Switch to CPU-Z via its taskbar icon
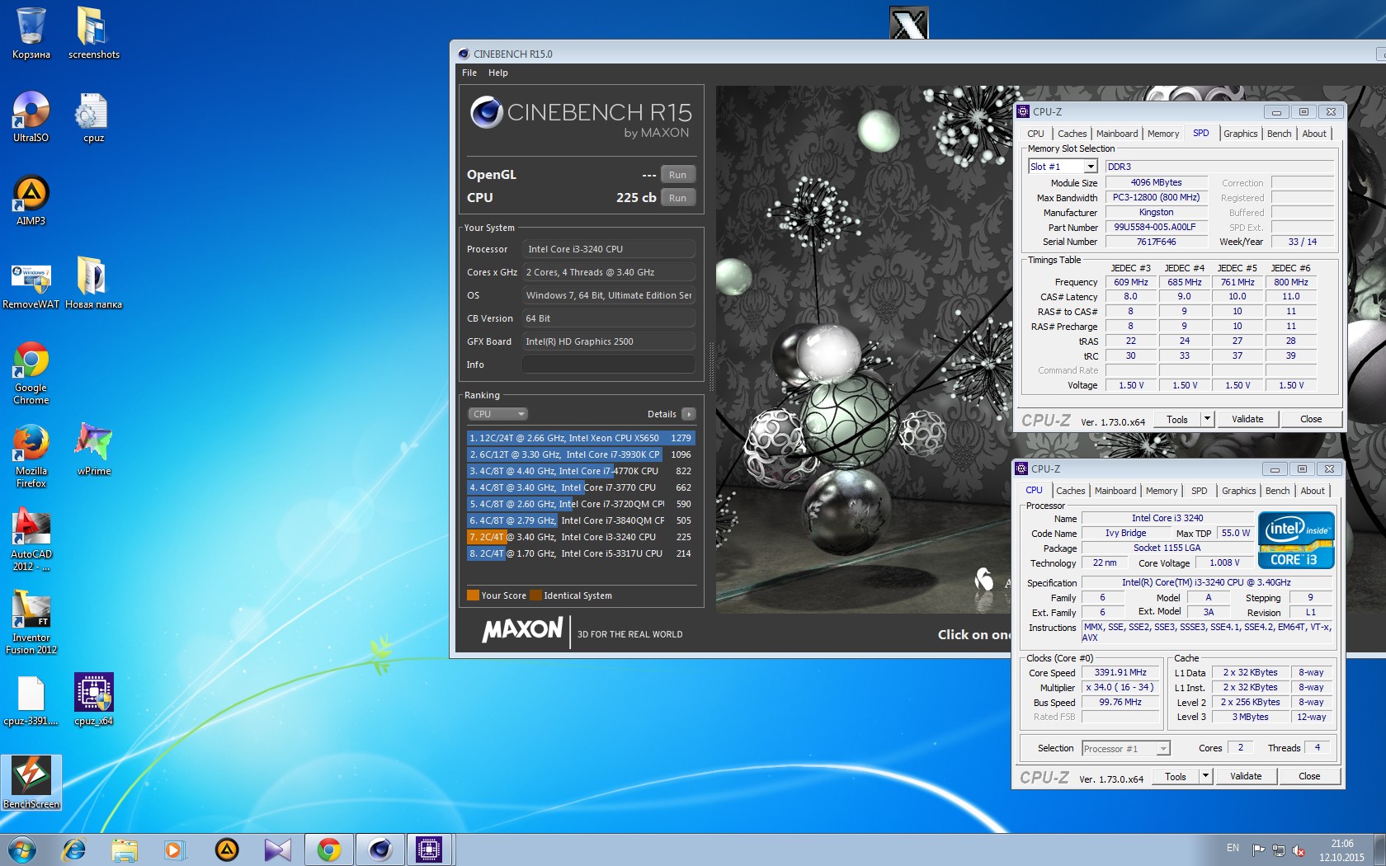 pyautogui.click(x=430, y=850)
